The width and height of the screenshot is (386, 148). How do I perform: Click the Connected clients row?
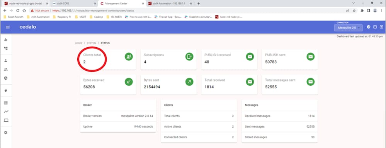pyautogui.click(x=199, y=137)
